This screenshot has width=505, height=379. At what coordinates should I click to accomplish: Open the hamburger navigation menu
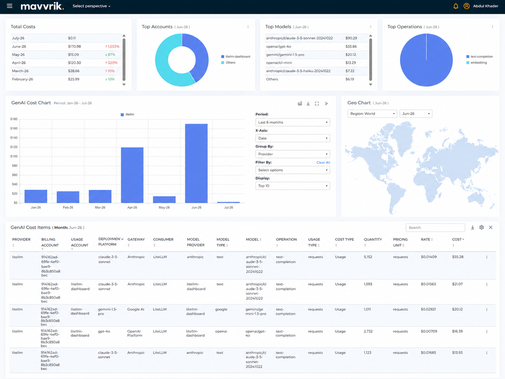pos(9,6)
